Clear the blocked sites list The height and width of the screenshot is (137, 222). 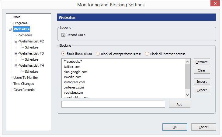[202, 70]
